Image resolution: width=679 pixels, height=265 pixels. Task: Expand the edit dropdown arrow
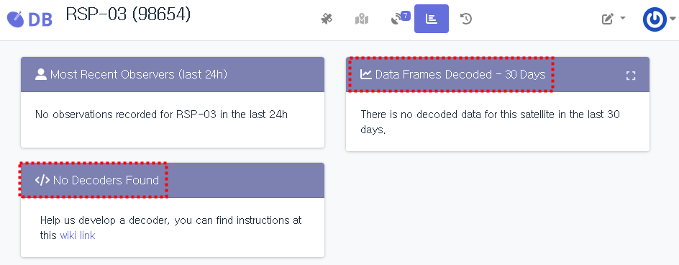click(623, 18)
